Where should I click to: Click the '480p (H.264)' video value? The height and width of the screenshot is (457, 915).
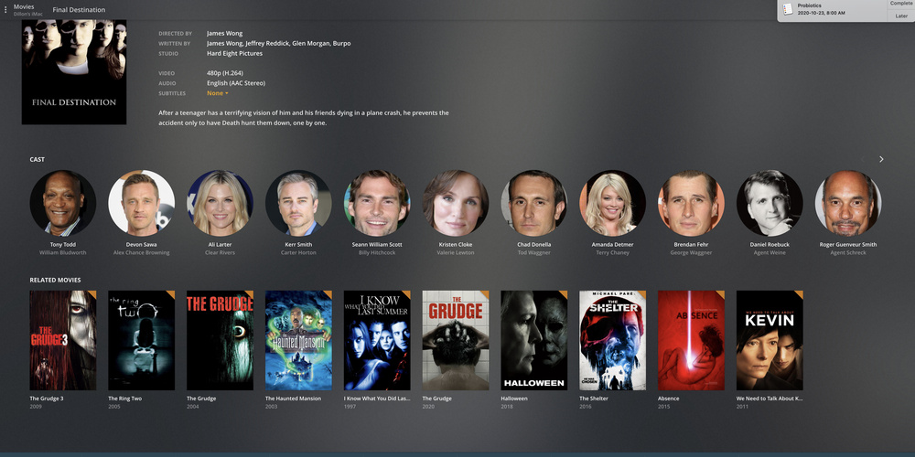(x=225, y=73)
